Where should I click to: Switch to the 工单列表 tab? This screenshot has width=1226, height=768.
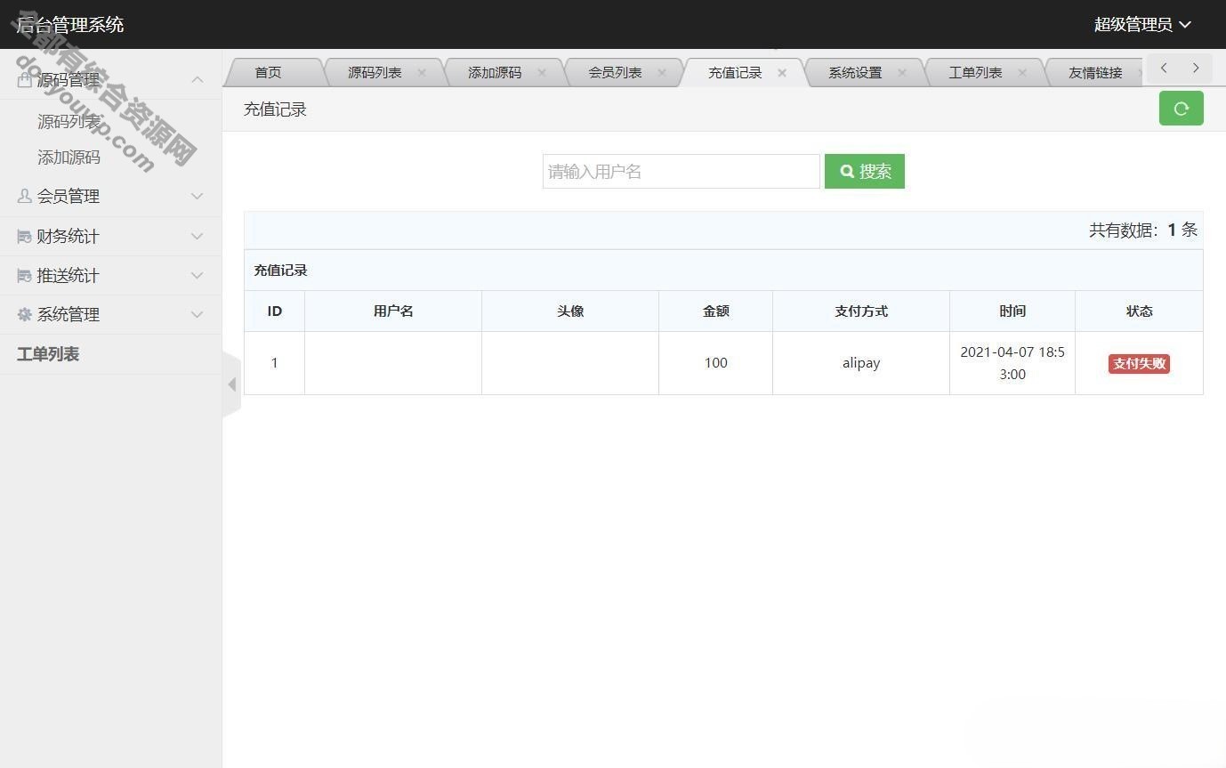pos(975,73)
